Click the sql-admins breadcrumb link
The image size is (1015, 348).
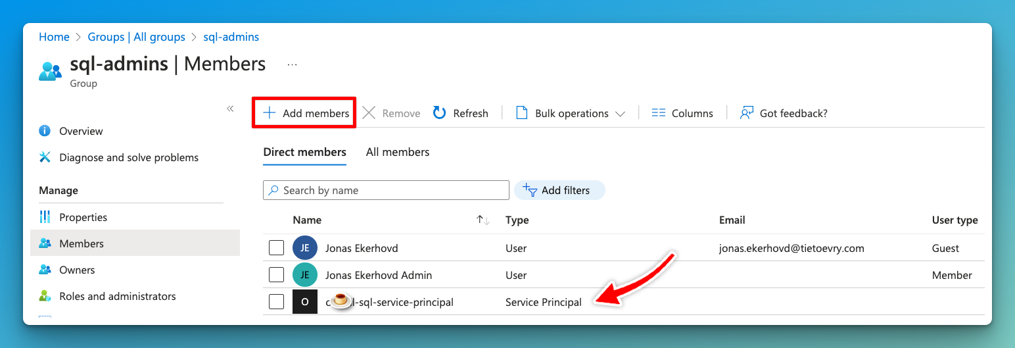click(231, 37)
